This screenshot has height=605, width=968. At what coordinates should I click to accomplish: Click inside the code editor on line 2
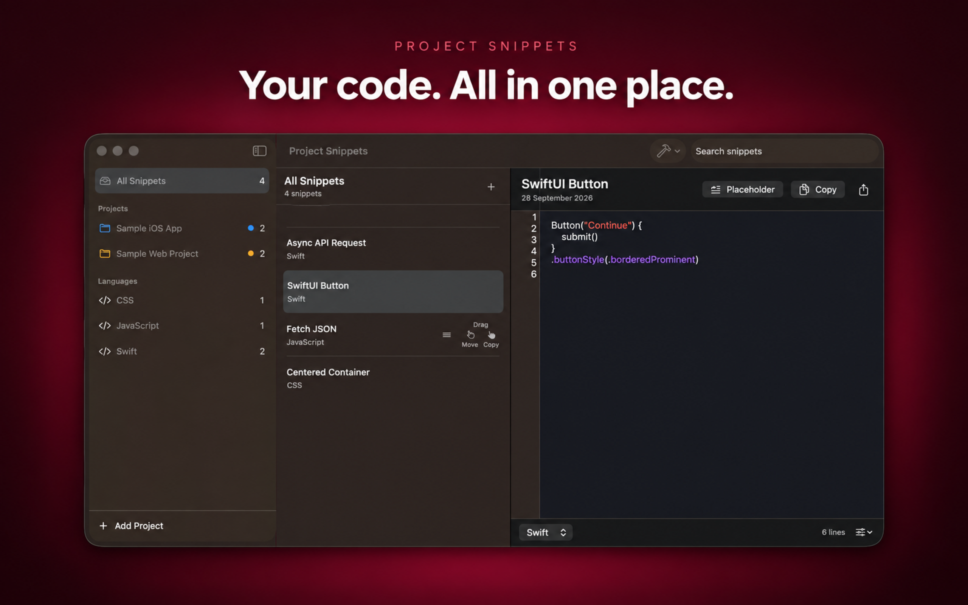pyautogui.click(x=580, y=237)
